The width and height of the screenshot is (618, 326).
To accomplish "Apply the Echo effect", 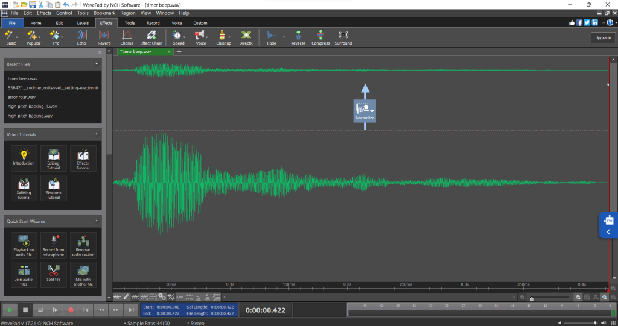I will coord(81,38).
